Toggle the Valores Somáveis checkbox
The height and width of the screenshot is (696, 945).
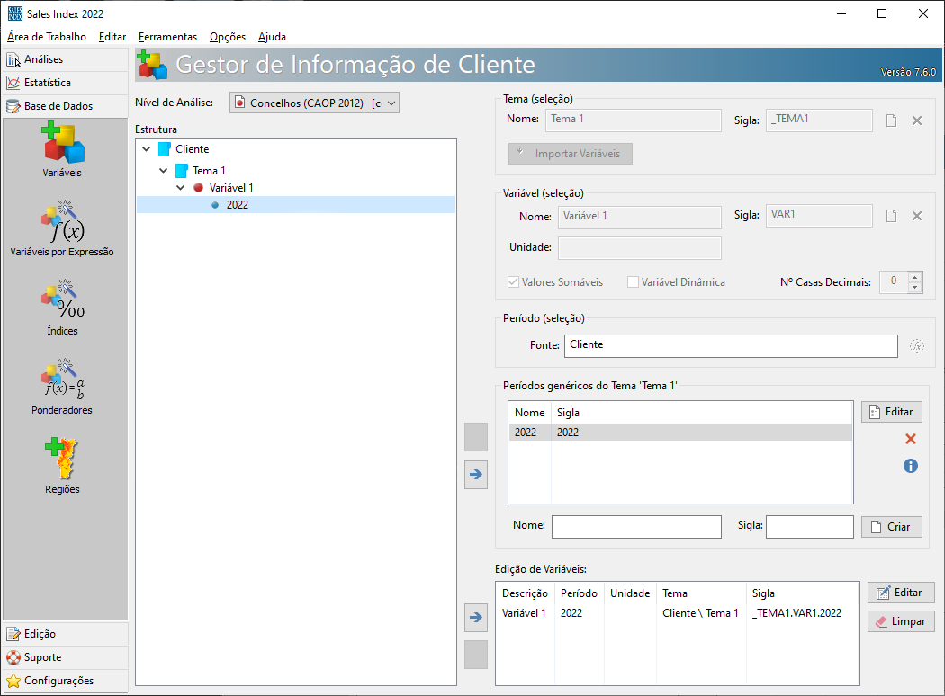[514, 282]
